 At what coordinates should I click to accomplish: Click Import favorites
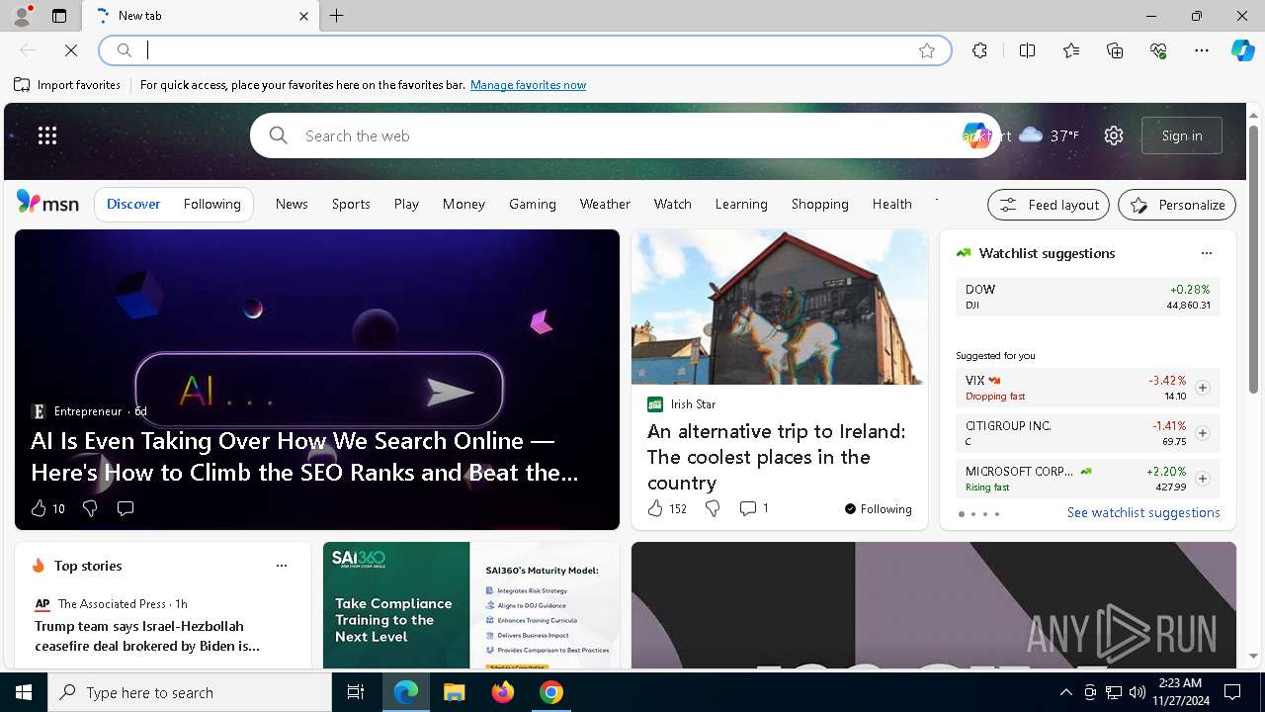pos(67,85)
